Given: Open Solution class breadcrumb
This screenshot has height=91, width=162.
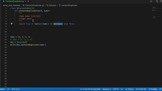Looking at the screenshot, I should click(x=53, y=5).
